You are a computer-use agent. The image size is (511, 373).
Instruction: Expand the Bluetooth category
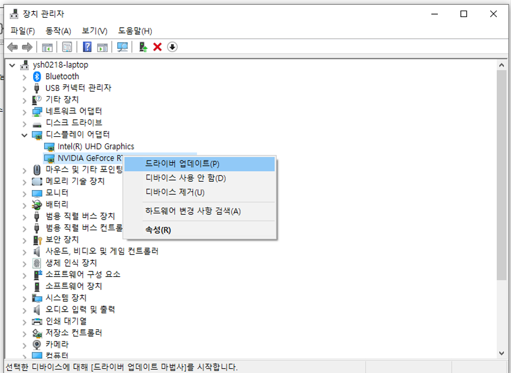click(x=24, y=77)
